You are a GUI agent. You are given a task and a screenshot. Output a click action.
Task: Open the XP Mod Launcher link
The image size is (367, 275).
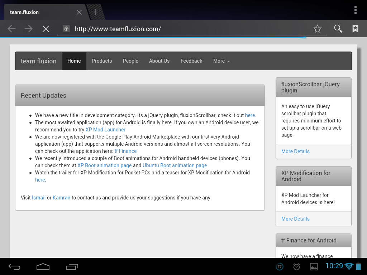[105, 130]
